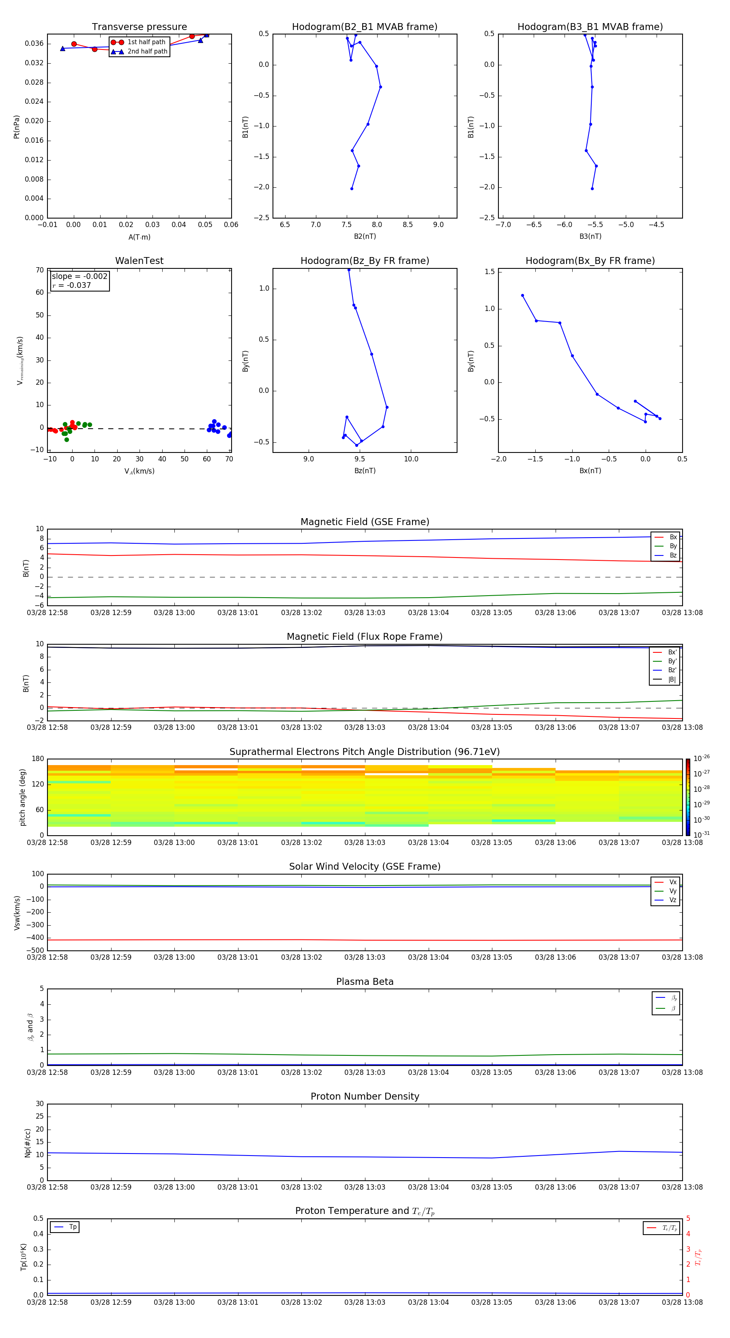The image size is (730, 1338).
Task: Click the 'Solar Wind Velocity (GSE Frame)' title
Action: [365, 866]
